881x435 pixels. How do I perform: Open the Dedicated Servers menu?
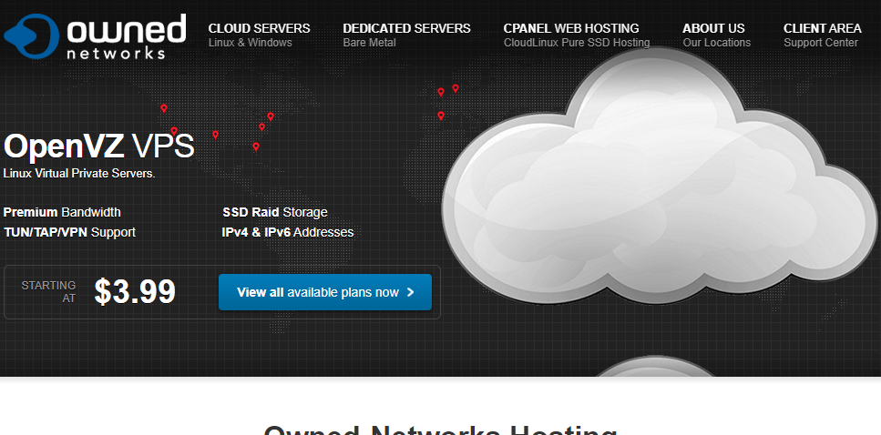pos(406,35)
